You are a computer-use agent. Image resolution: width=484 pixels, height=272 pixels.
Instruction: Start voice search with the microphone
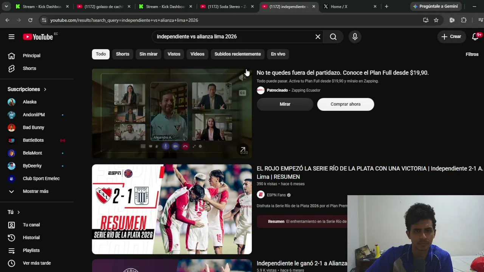(355, 37)
